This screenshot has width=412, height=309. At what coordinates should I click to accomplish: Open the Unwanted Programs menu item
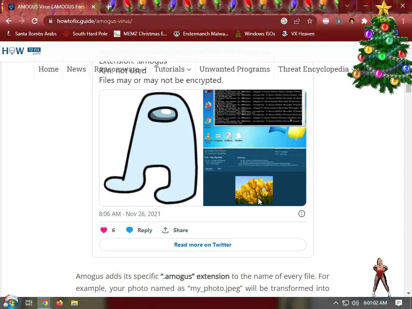point(235,69)
